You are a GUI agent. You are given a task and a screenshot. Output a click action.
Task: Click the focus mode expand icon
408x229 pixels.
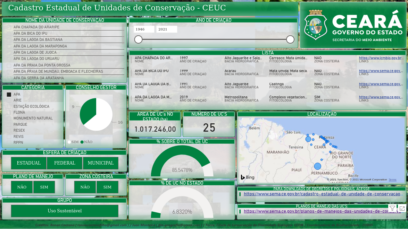402,208
